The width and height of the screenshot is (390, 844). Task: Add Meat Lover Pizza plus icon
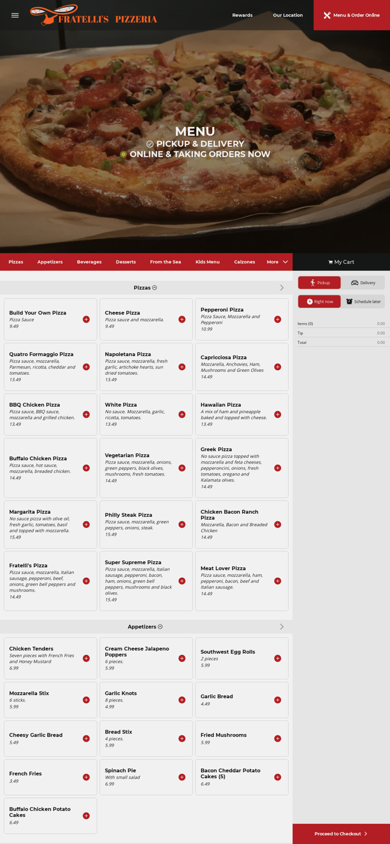(x=277, y=581)
